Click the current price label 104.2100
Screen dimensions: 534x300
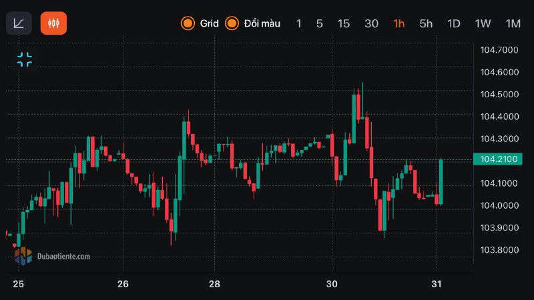(x=496, y=159)
